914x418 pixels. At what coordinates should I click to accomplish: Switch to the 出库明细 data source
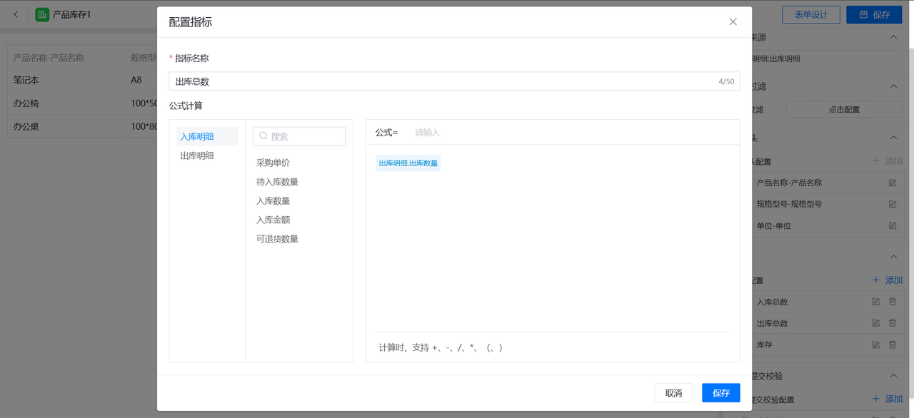tap(197, 156)
